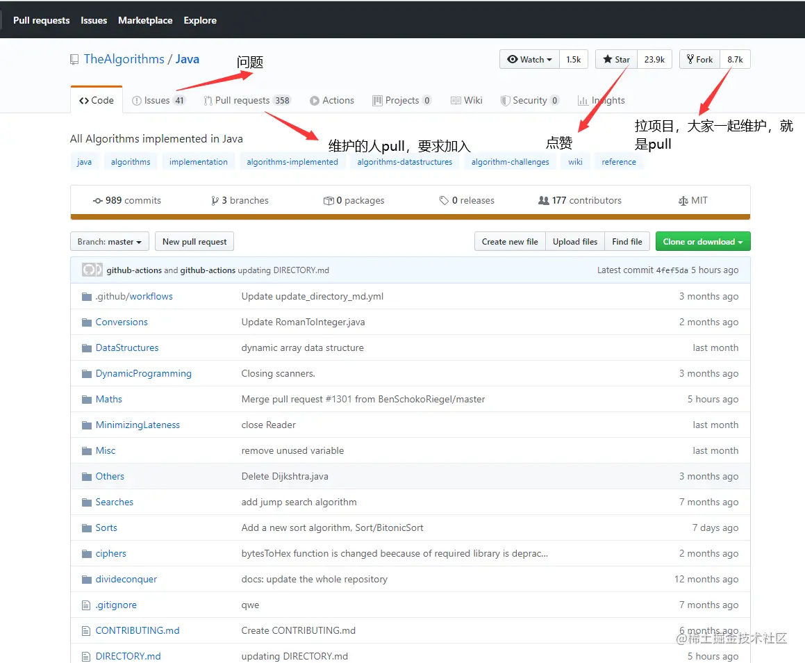Click the packages box icon
This screenshot has width=805, height=663.
(329, 201)
